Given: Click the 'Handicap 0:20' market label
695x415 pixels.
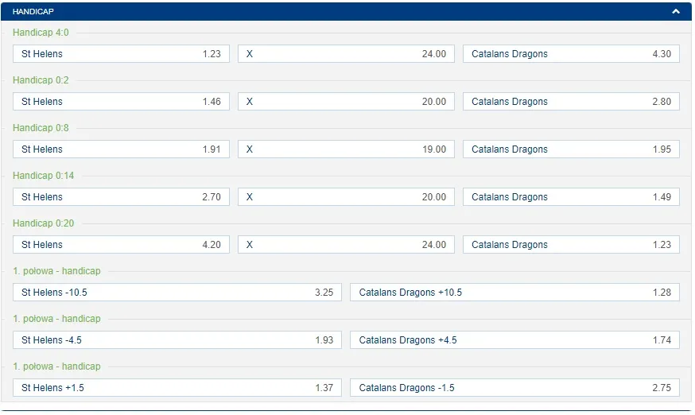Looking at the screenshot, I should click(x=44, y=223).
